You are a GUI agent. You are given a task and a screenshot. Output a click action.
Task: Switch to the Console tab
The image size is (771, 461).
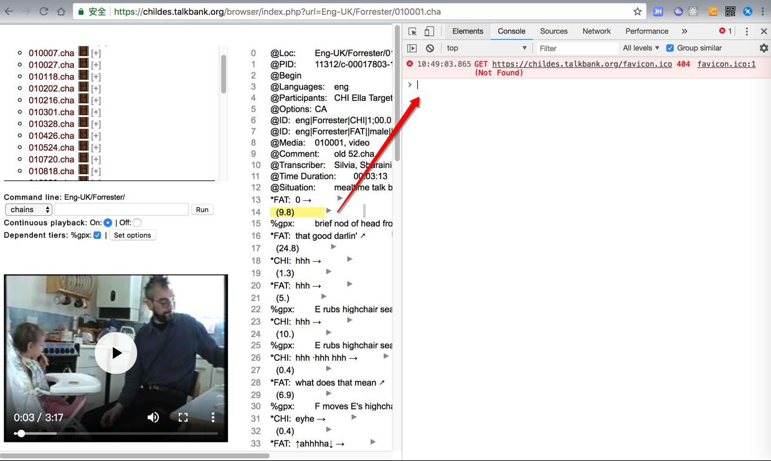[511, 31]
